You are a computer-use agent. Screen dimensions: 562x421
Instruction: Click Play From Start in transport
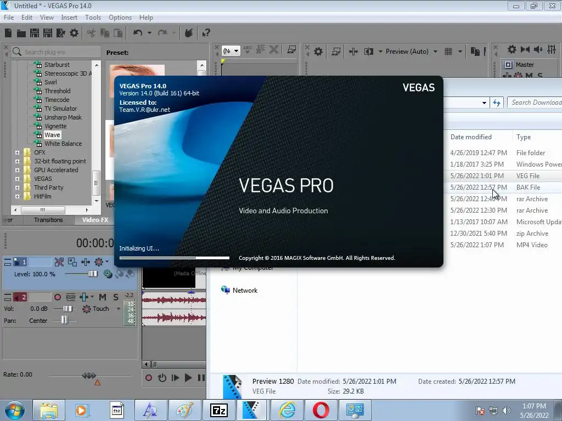click(175, 378)
